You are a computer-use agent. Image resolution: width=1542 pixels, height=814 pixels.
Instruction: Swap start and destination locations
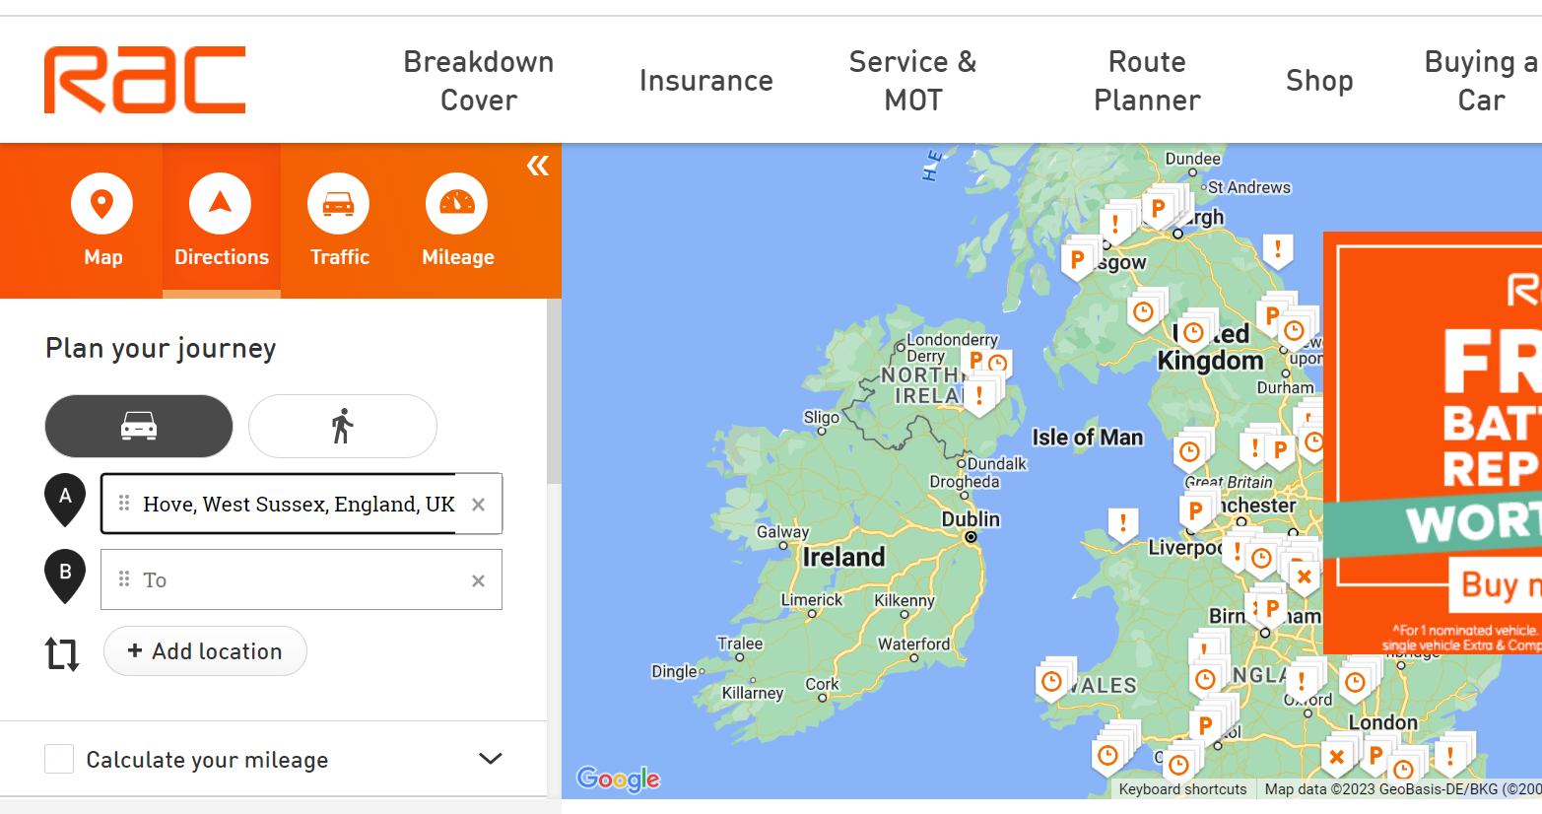click(62, 653)
